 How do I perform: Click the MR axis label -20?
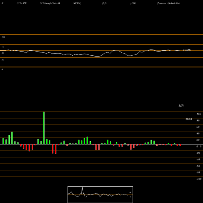[198, 153]
